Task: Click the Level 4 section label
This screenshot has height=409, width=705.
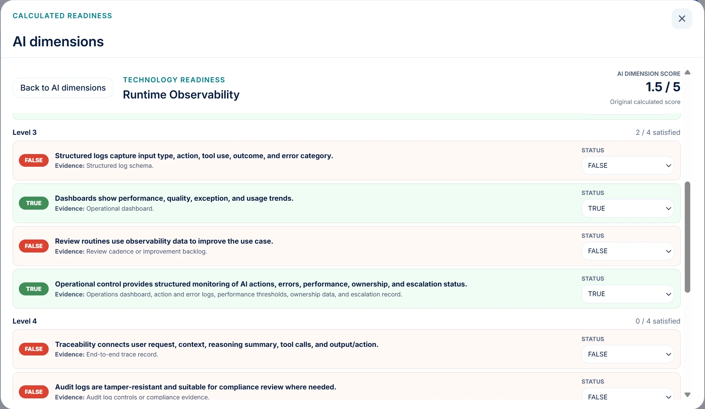Action: click(25, 321)
